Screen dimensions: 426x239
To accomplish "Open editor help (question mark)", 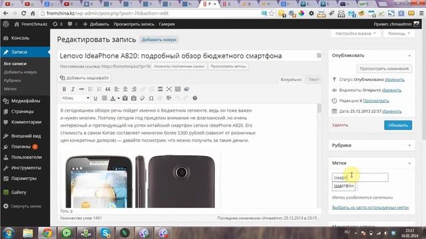I will (x=195, y=98).
